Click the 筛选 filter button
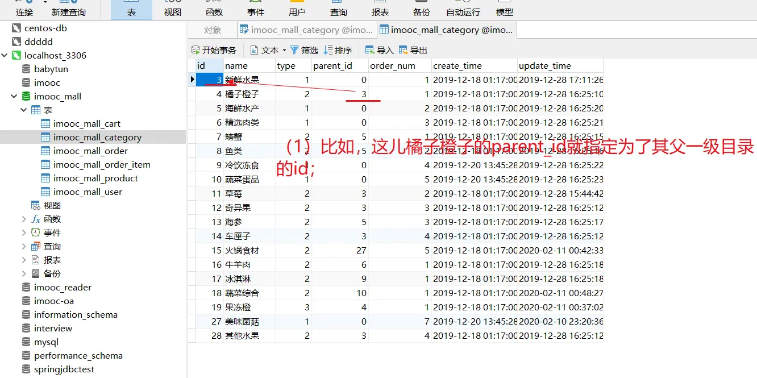The image size is (757, 378). 304,50
